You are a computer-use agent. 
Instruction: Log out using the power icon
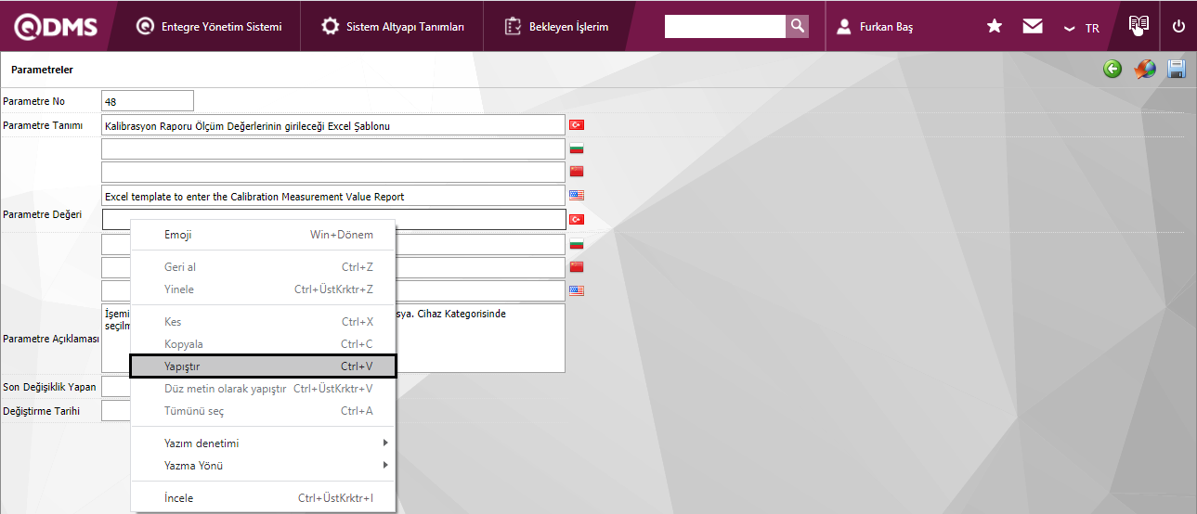[x=1178, y=27]
